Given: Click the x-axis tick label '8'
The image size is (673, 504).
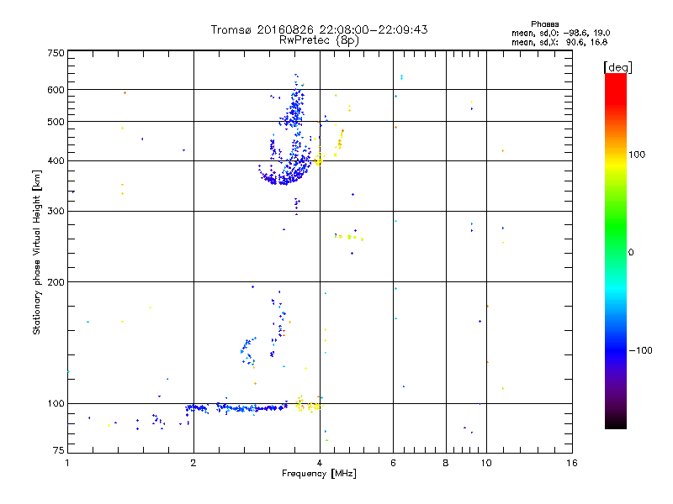Looking at the screenshot, I should point(446,463).
